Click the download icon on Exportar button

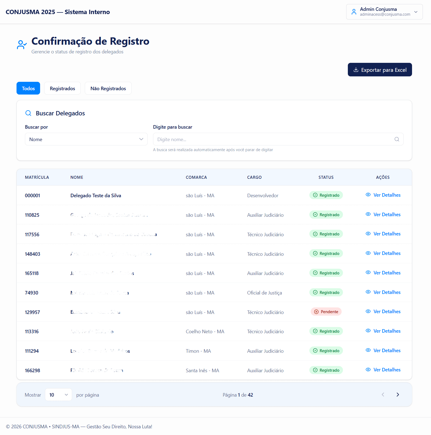click(356, 70)
